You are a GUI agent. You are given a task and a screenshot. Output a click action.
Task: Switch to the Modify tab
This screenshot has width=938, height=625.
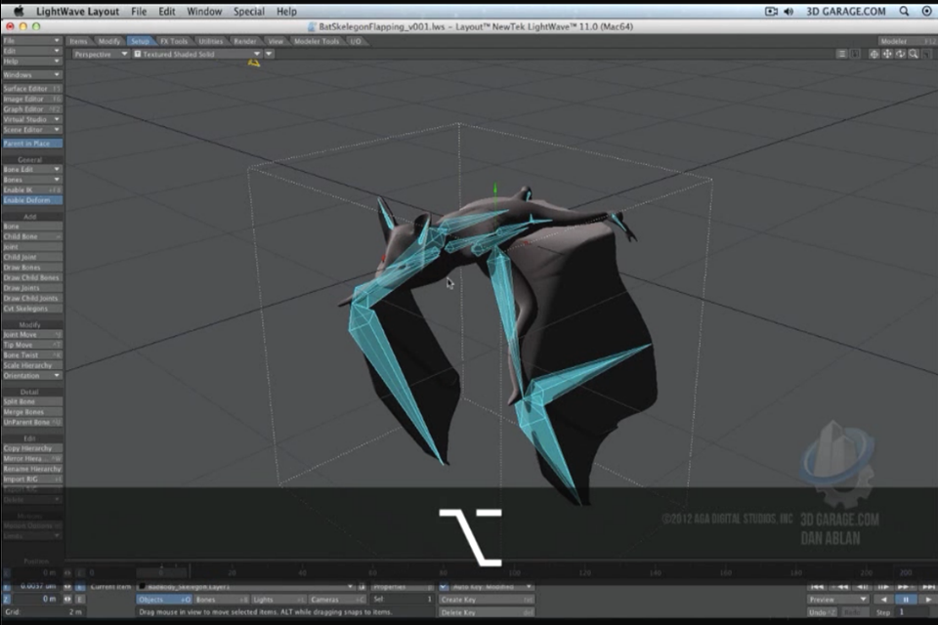point(108,41)
